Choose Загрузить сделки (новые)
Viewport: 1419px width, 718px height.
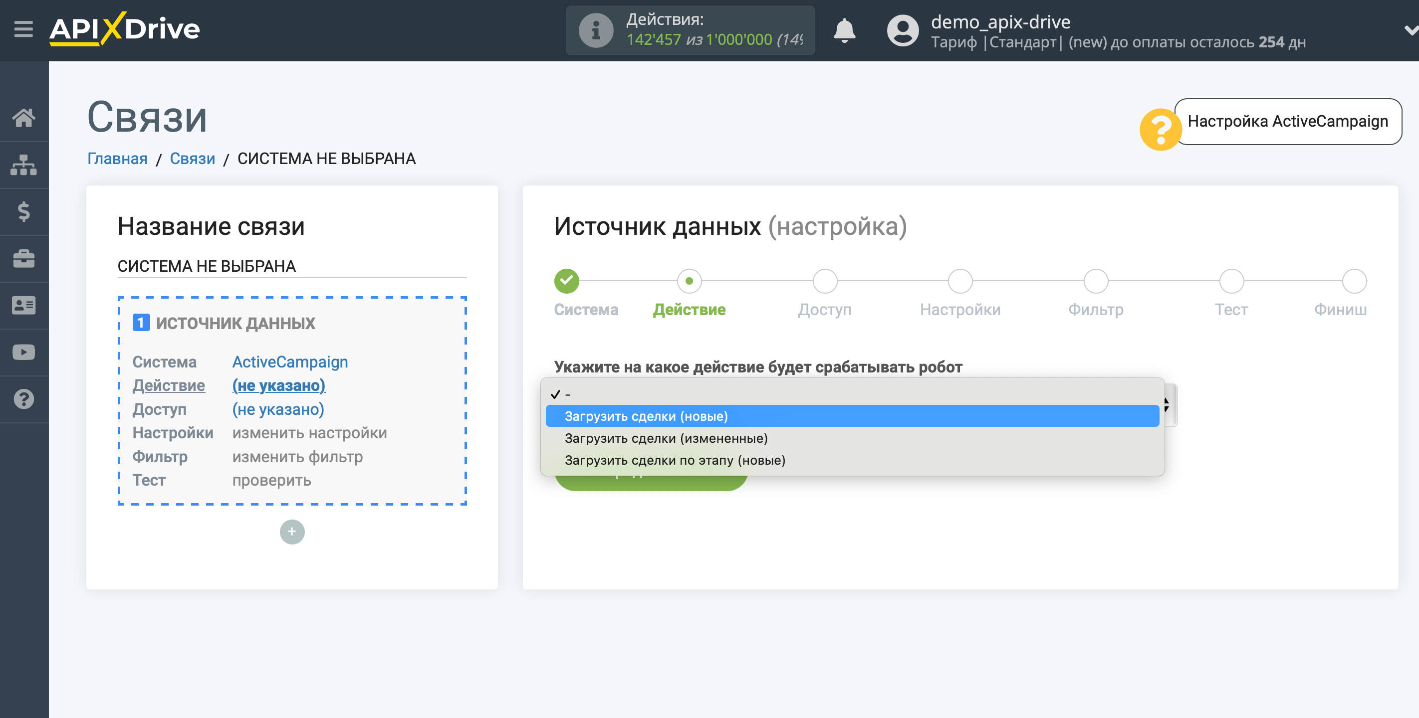852,416
